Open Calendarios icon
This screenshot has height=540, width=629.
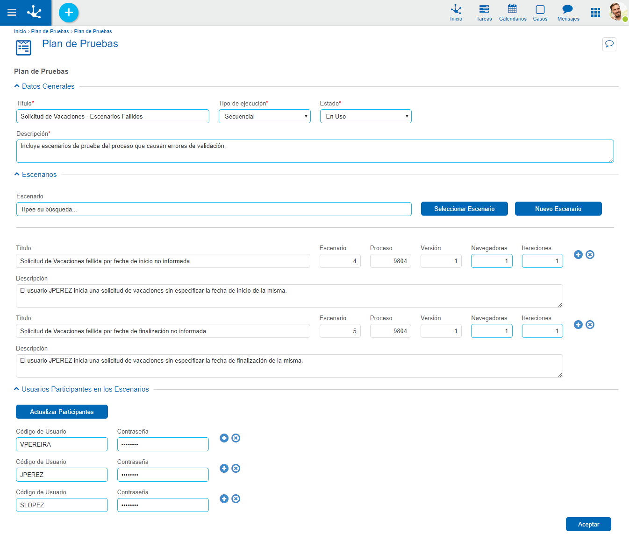pos(513,13)
